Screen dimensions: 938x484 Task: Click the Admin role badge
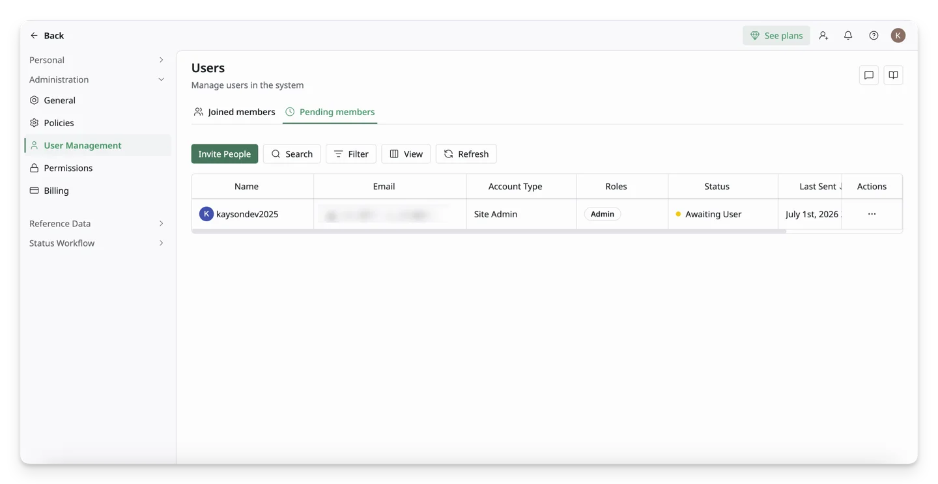point(603,214)
